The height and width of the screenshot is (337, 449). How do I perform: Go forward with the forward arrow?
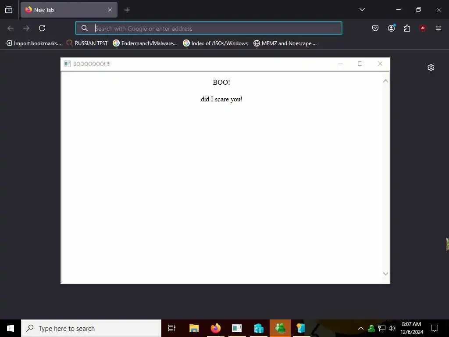tap(26, 28)
